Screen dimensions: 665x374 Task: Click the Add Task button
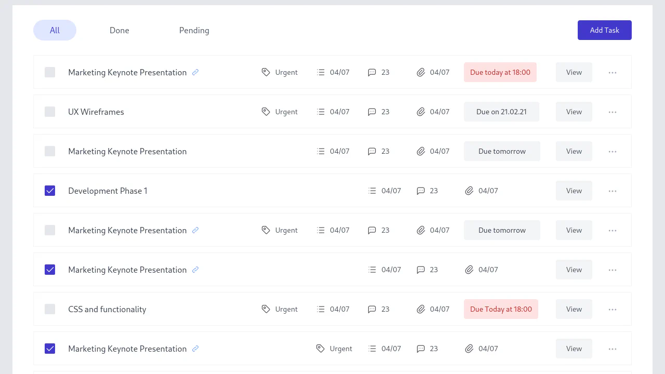tap(605, 30)
